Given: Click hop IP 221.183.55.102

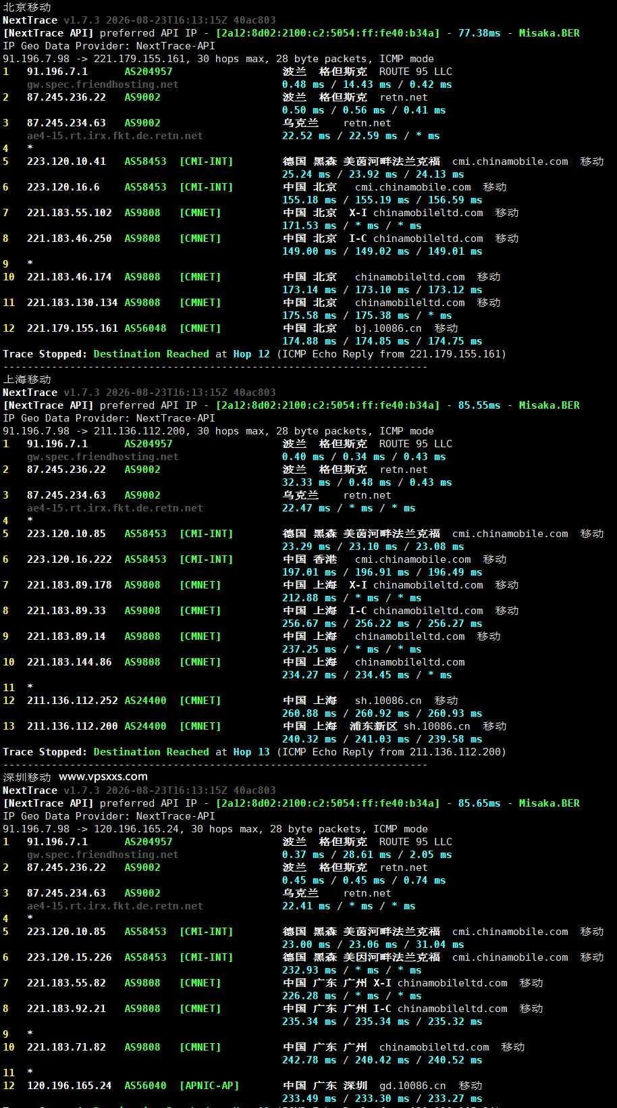Looking at the screenshot, I should coord(70,212).
